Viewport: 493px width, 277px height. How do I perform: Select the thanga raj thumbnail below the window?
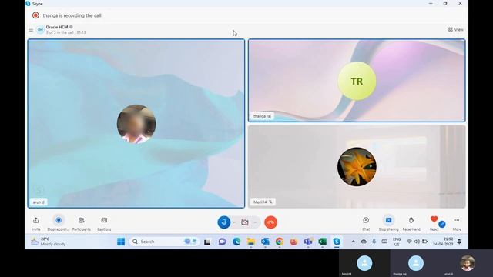(416, 263)
